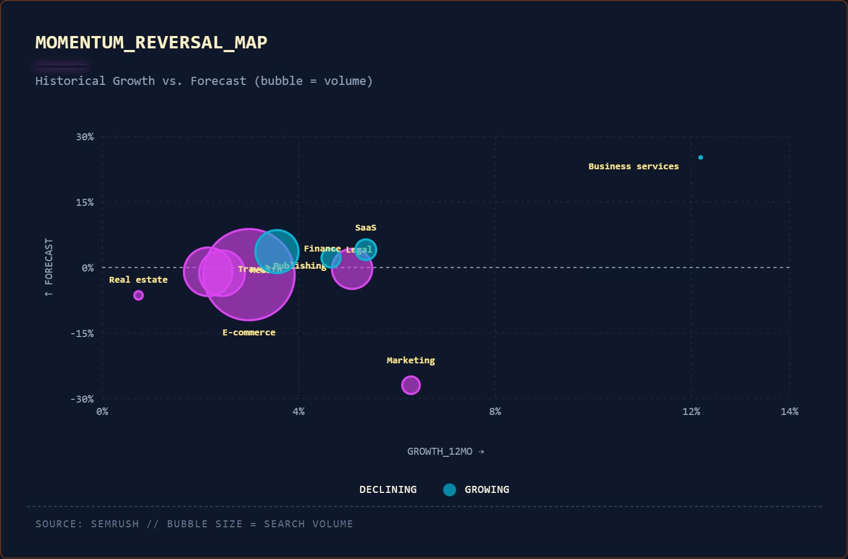Select the small Real estate bubble
848x559 pixels.
[138, 295]
